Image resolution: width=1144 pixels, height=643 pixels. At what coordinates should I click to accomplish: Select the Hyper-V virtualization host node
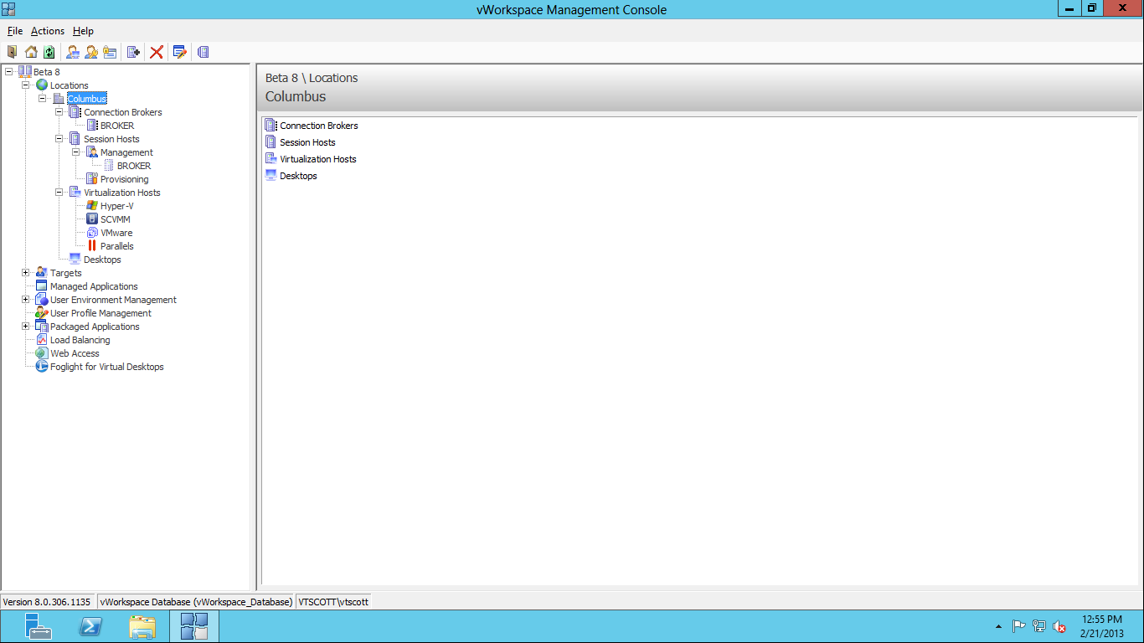pyautogui.click(x=116, y=206)
